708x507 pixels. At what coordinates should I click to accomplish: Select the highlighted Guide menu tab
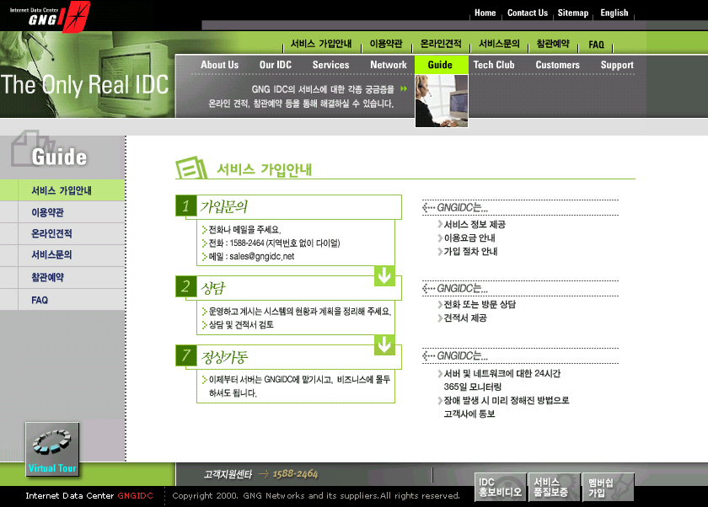coord(440,65)
